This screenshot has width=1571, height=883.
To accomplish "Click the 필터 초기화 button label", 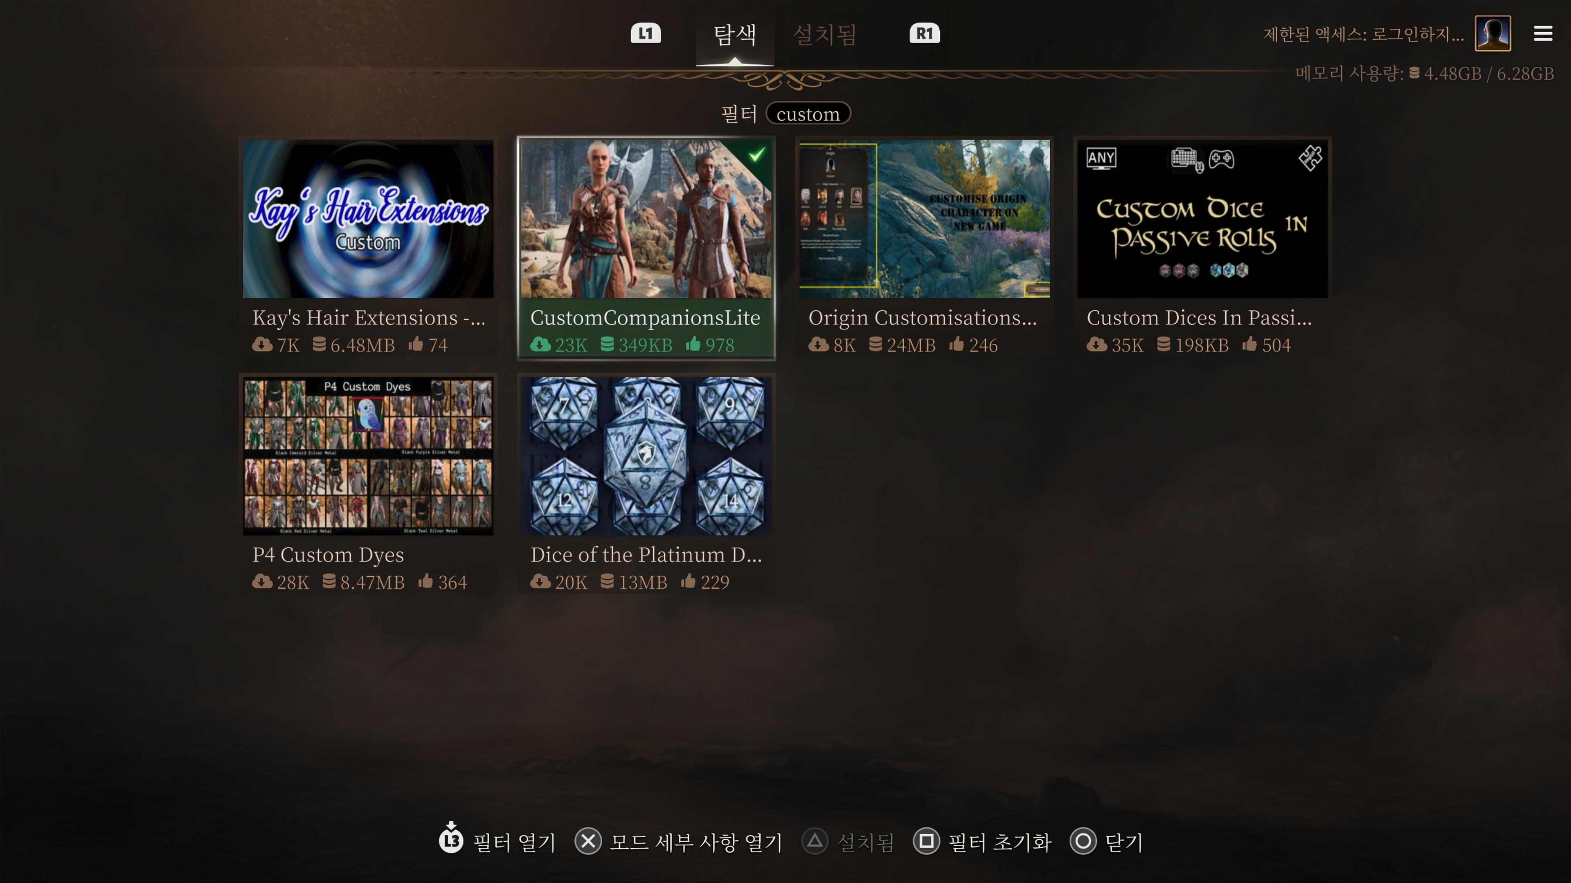I will point(999,843).
